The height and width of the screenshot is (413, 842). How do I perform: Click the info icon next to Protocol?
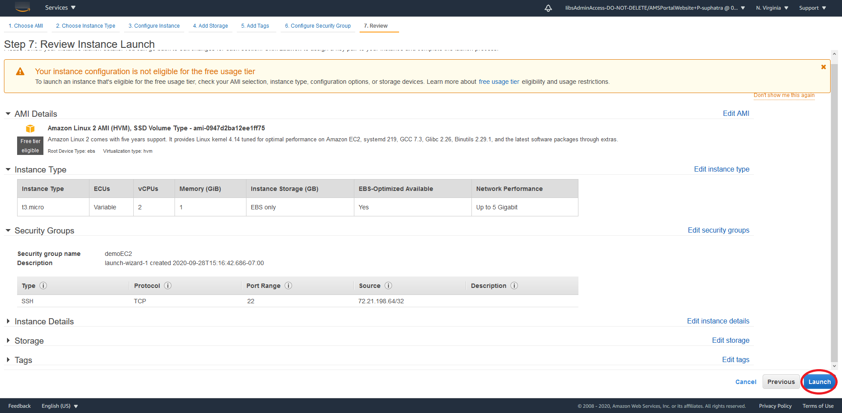(x=168, y=286)
